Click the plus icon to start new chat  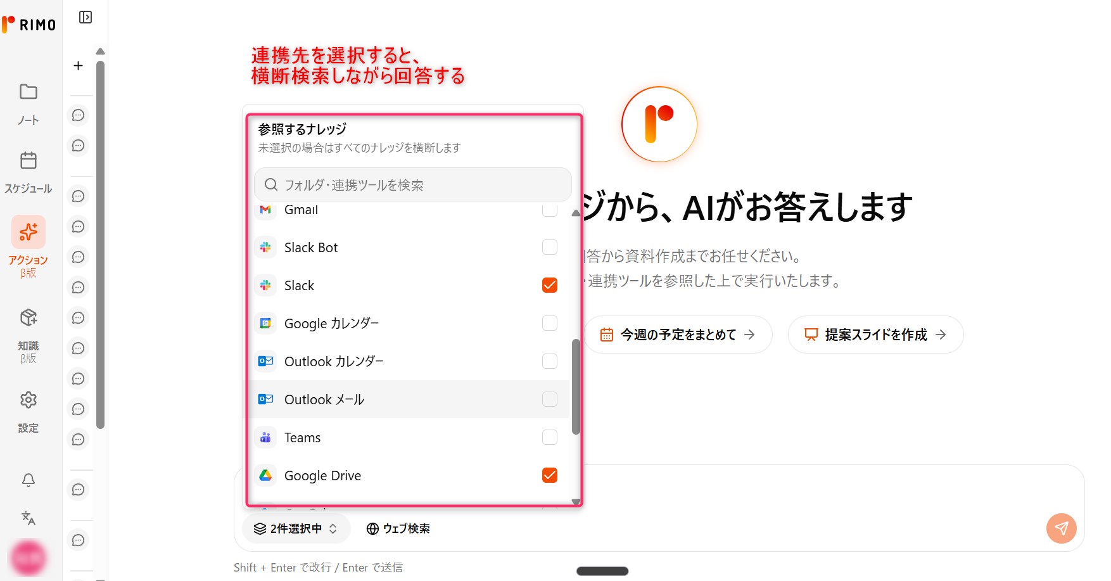[x=78, y=65]
